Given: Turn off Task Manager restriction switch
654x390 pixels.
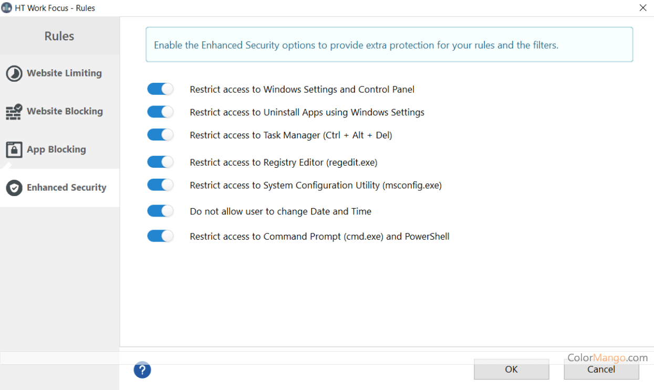Looking at the screenshot, I should coord(160,135).
